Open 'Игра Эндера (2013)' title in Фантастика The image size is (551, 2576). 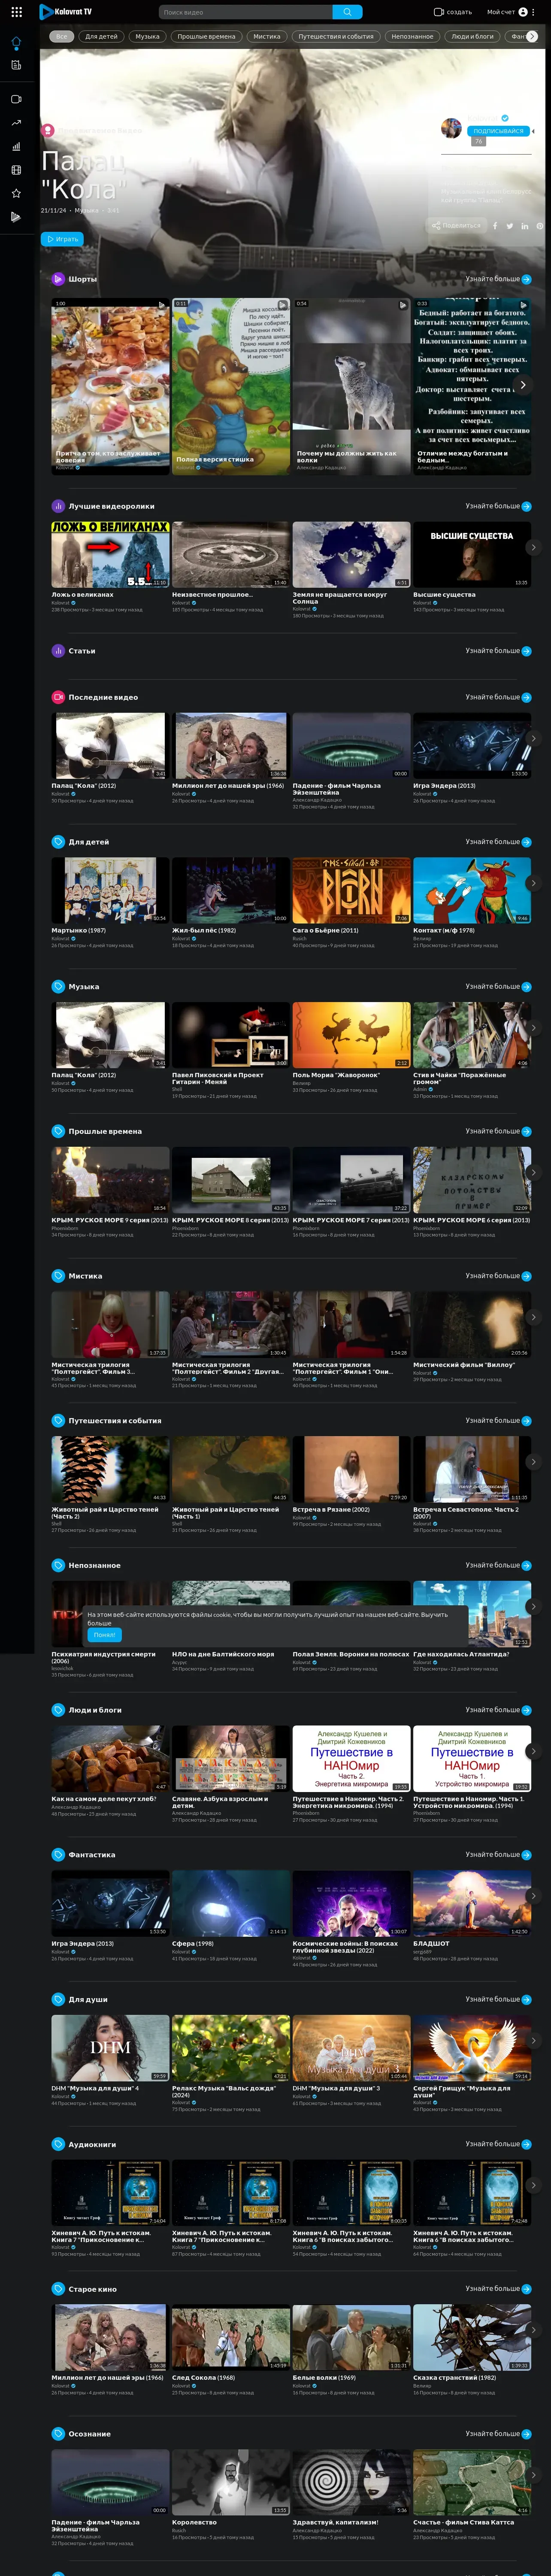(82, 1943)
